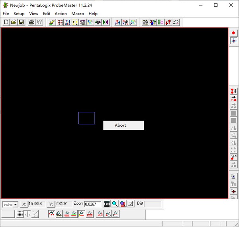
Task: Click the Zoom value input field
Action: [x=93, y=204]
